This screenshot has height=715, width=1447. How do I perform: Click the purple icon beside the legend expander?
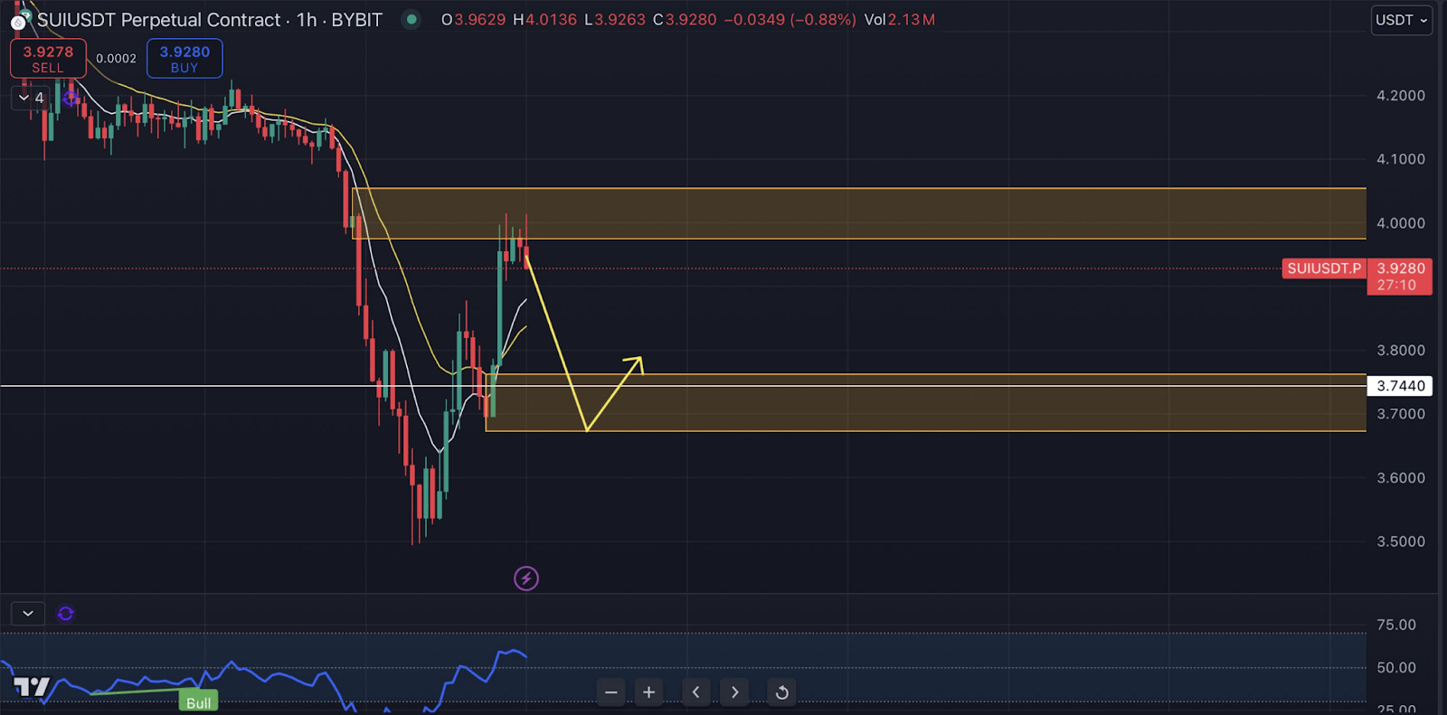click(71, 98)
